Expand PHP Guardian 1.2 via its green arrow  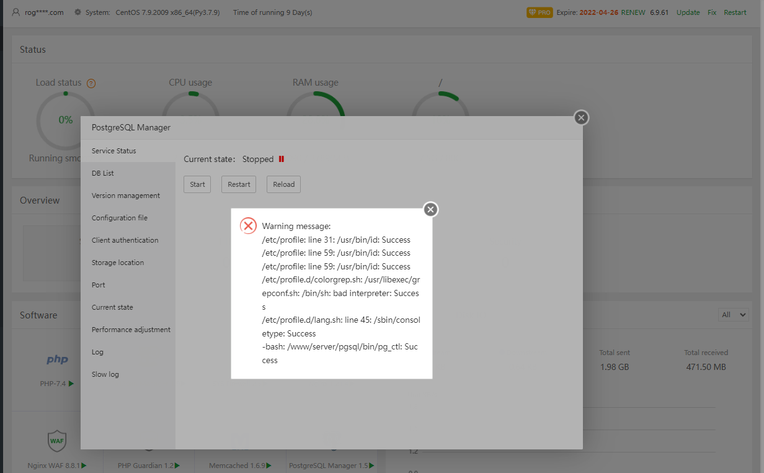pyautogui.click(x=177, y=465)
